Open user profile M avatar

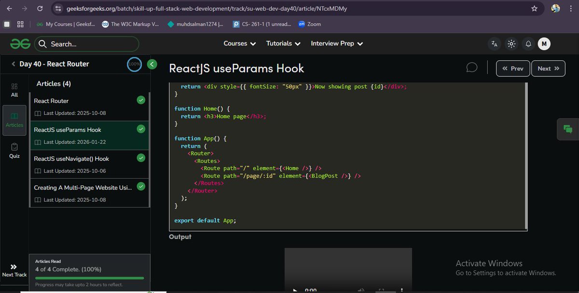point(544,44)
